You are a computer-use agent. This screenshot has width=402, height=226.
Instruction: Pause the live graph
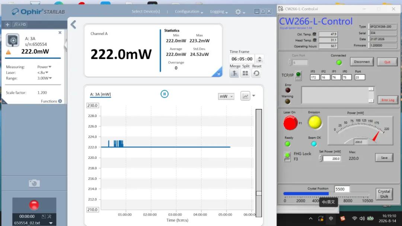pyautogui.click(x=165, y=94)
